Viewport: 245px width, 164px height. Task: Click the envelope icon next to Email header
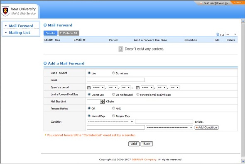pos(84,40)
